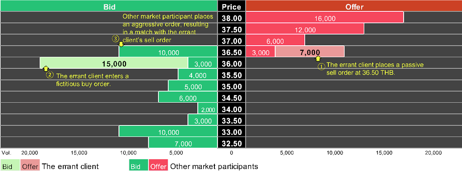The width and height of the screenshot is (462, 171).
Task: Click the 36.50 price cell
Action: coord(232,52)
